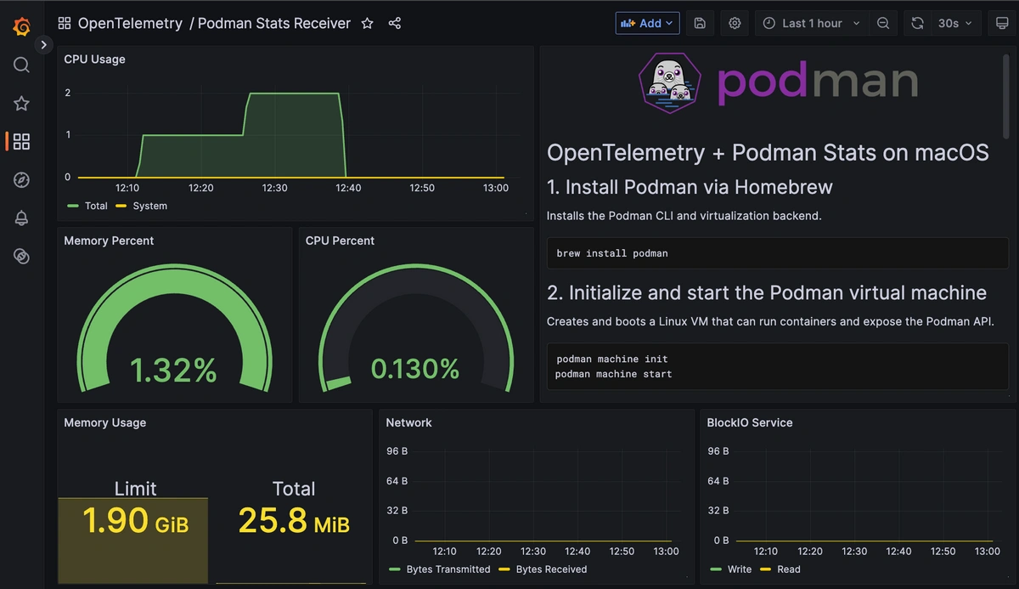Click the brew install podman code block

click(778, 253)
